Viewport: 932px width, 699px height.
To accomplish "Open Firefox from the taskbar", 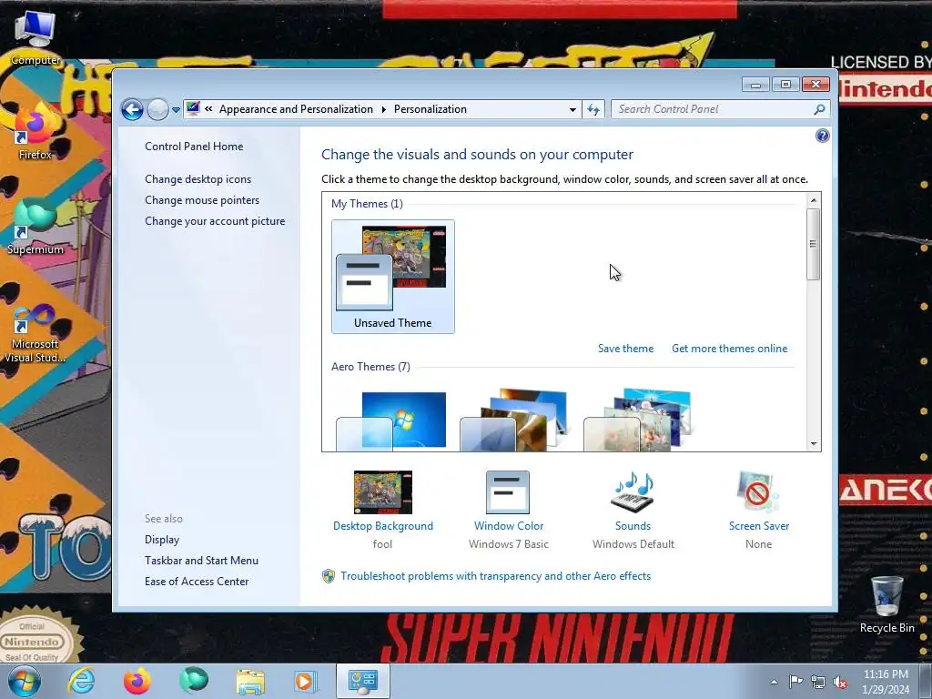I will [137, 681].
